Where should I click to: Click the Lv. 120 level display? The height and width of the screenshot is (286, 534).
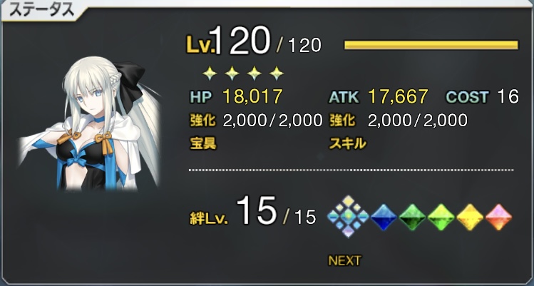point(254,41)
